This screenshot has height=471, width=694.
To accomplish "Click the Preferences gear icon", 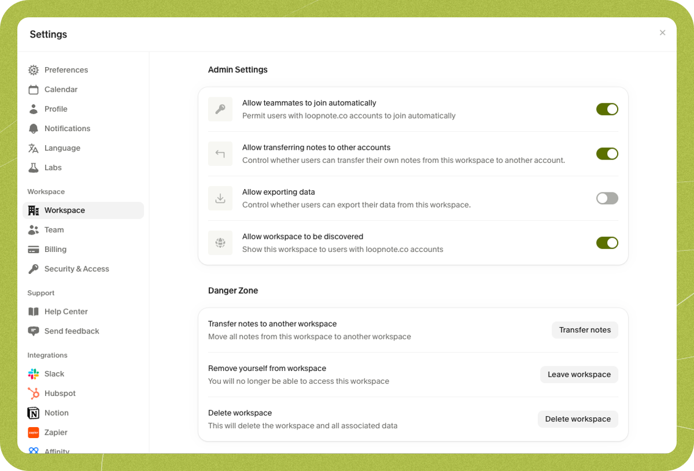I will [x=33, y=69].
